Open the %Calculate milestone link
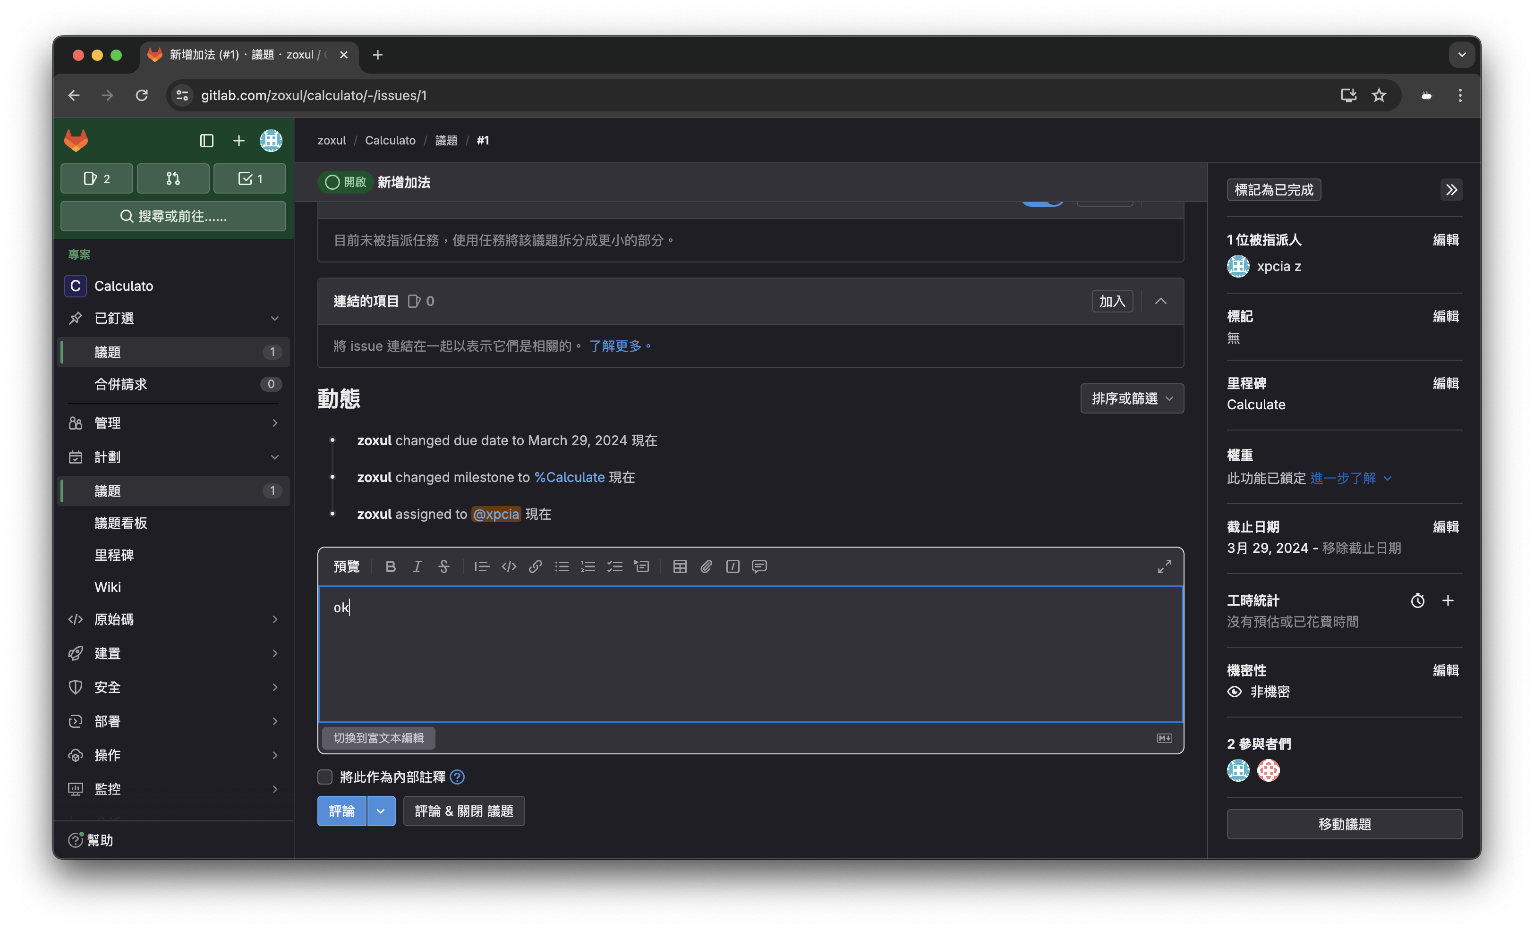 570,477
